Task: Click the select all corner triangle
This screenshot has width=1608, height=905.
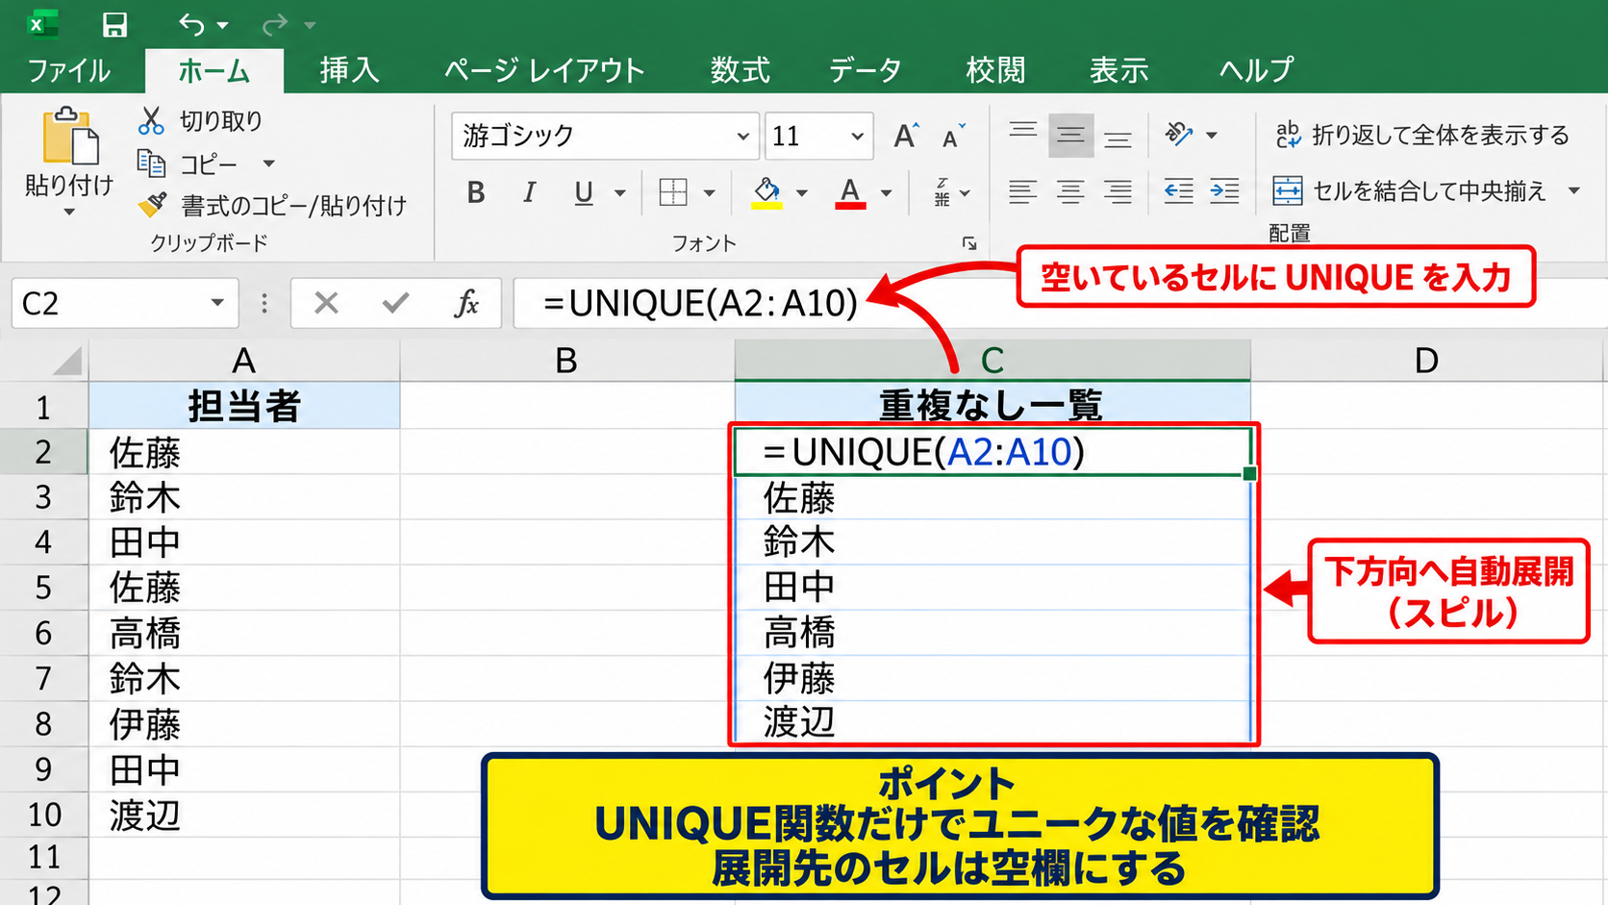Action: 67,362
